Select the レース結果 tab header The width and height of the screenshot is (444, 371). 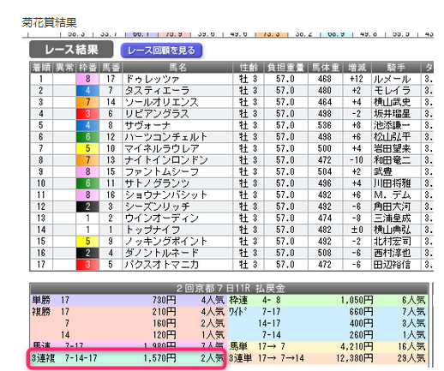pyautogui.click(x=71, y=50)
